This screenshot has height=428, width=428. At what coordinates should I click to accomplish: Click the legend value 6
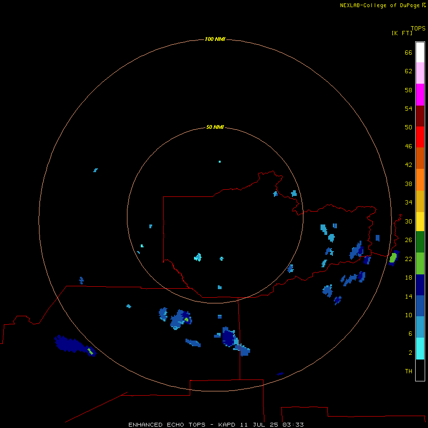tap(410, 334)
